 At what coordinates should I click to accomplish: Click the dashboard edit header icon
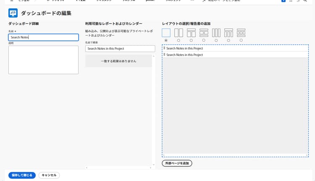pyautogui.click(x=13, y=13)
